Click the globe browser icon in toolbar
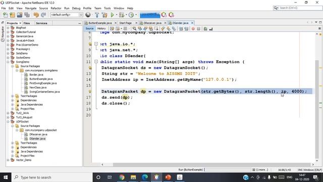The height and width of the screenshot is (182, 323). [x=88, y=15]
